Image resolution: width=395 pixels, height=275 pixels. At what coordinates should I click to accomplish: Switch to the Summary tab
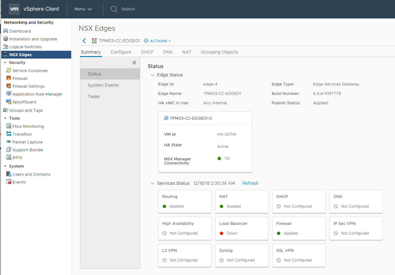(91, 52)
